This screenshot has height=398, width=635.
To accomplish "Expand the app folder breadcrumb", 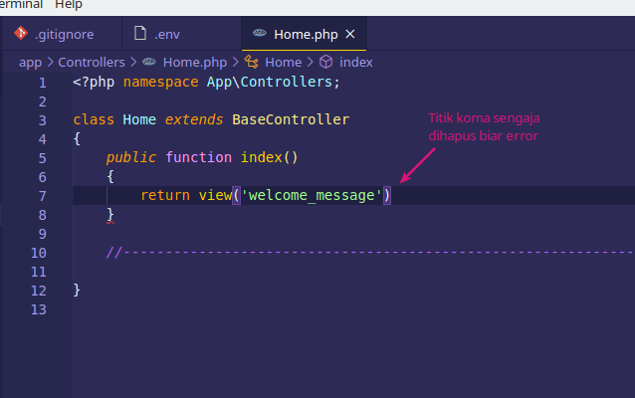I will [30, 62].
